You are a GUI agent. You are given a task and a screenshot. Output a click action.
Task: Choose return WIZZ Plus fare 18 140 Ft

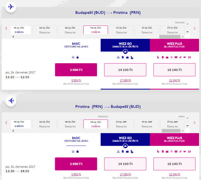(174, 164)
